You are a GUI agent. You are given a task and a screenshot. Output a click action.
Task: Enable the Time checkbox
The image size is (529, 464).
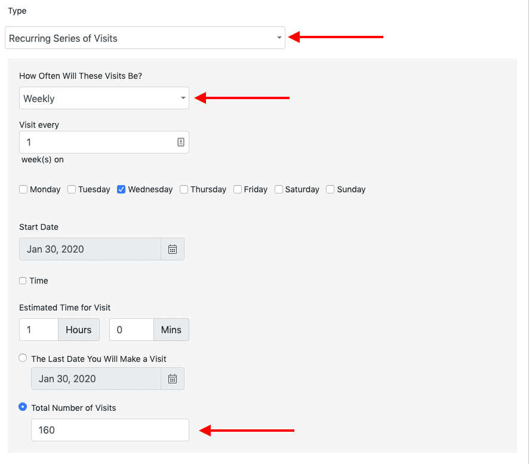pyautogui.click(x=23, y=281)
